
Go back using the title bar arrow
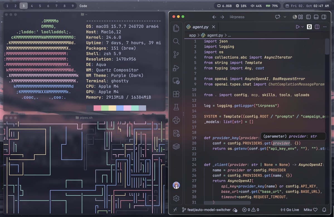pos(214,17)
